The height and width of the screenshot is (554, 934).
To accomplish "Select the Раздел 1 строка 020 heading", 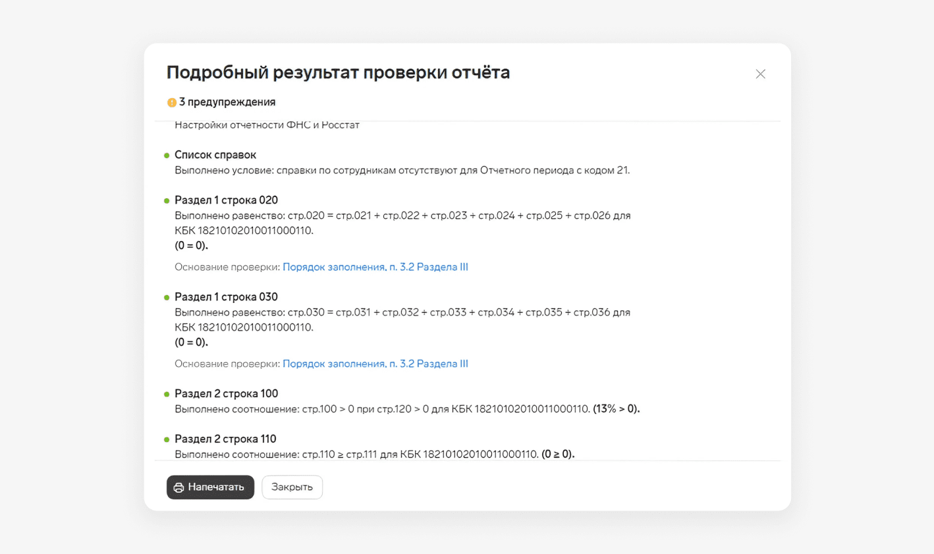I will (226, 200).
